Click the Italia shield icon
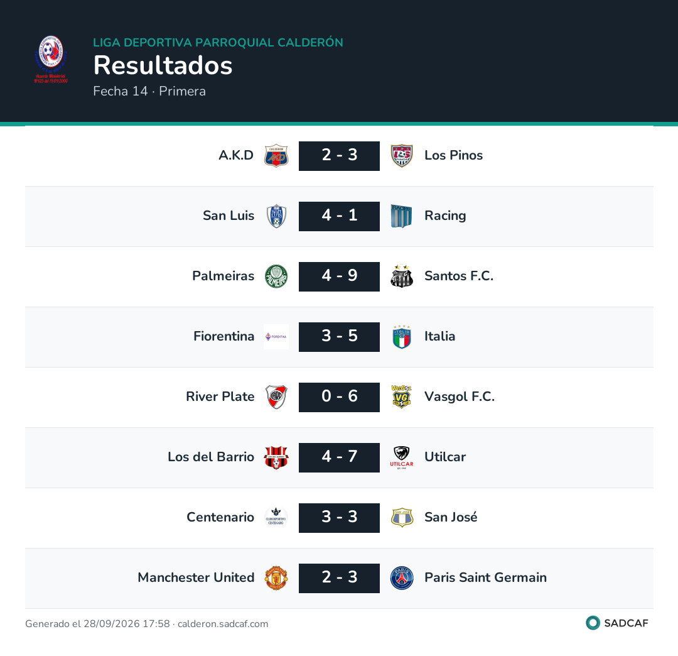The height and width of the screenshot is (656, 678). click(x=402, y=337)
